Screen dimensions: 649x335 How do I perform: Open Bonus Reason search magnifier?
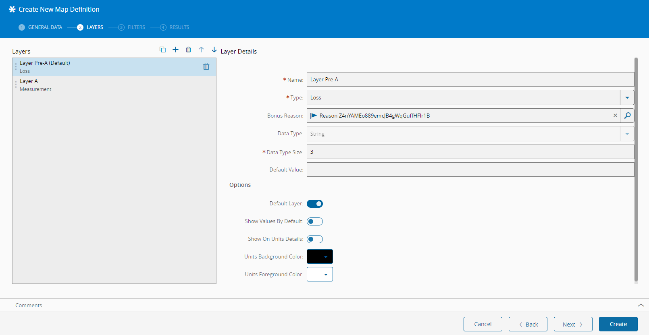coord(627,116)
